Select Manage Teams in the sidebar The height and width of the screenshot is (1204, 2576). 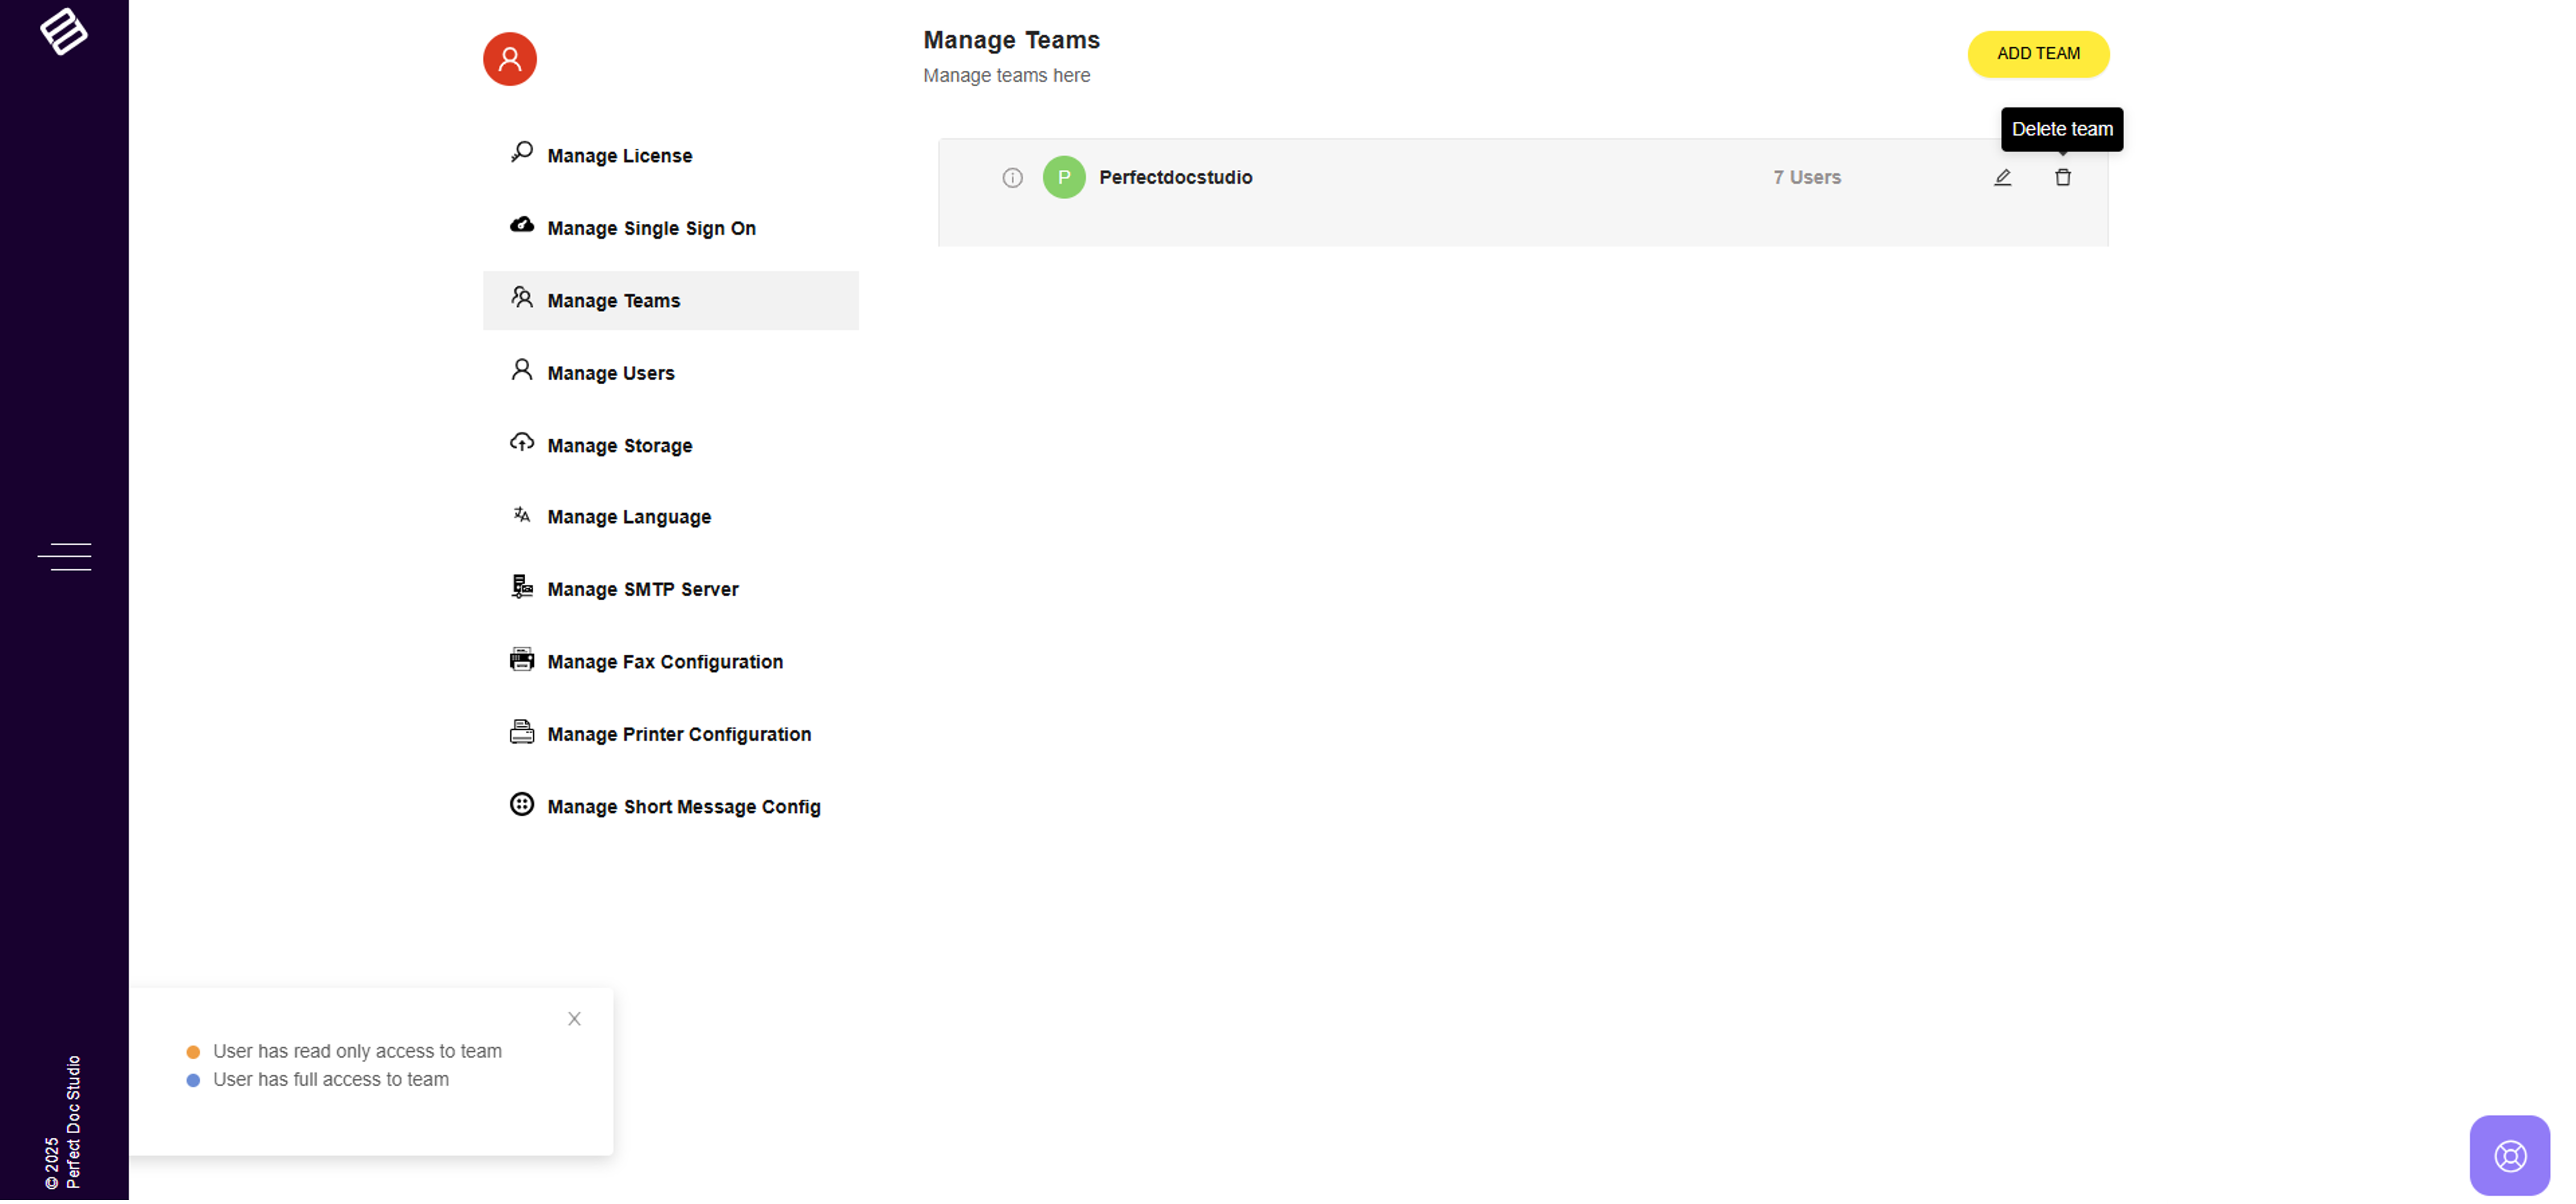(613, 301)
